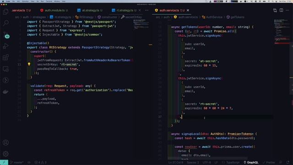Screen dimensions: 293x165
Task: Click the feedback icon in status bar
Action: coord(281,162)
